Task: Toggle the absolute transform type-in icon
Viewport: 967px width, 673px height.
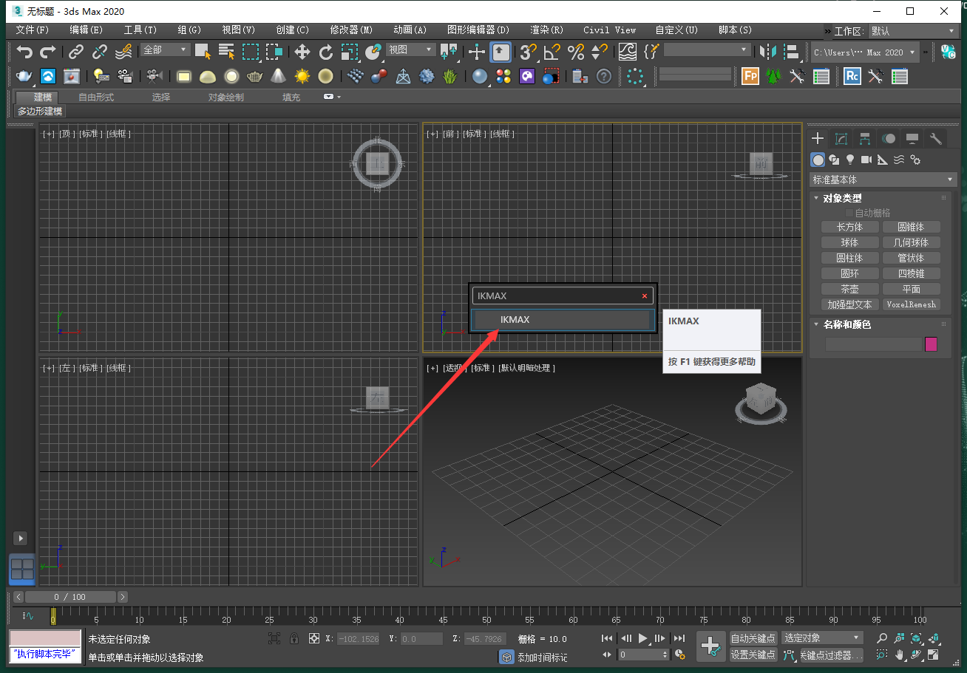Action: tap(314, 639)
